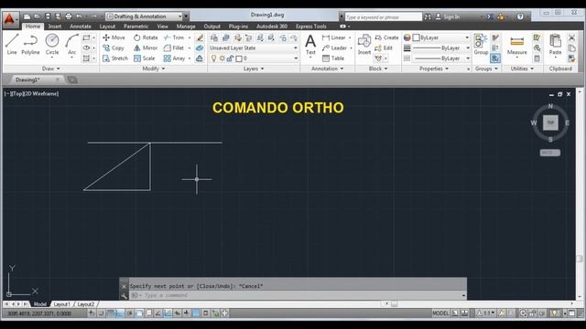Open the annotation scale 1:1 dropdown
Viewport: 586px width, 329px height.
(486, 313)
